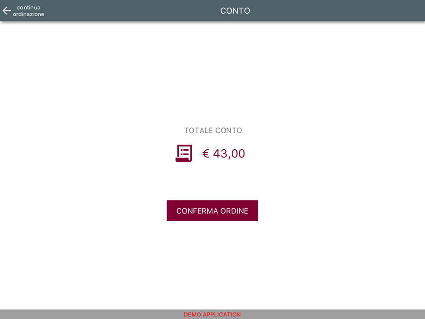Select the € 43,00 total amount

point(224,154)
